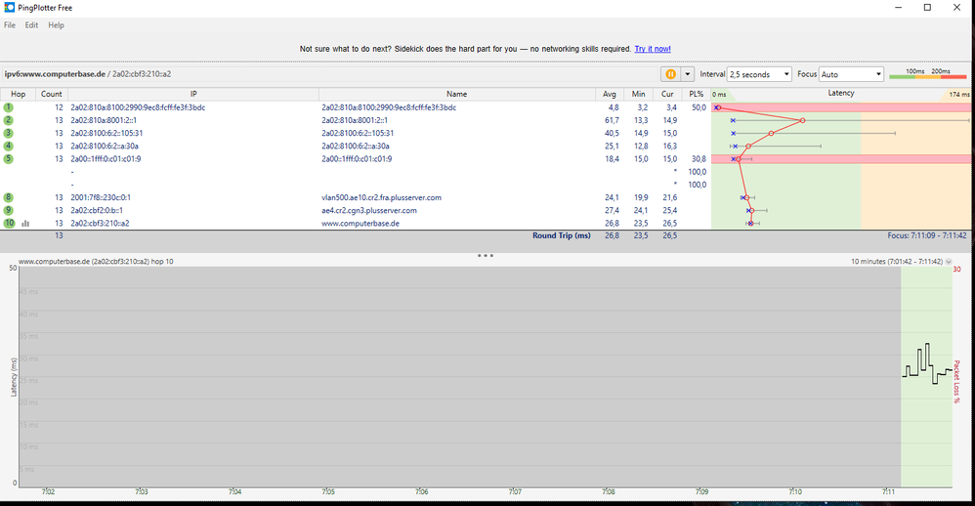Click the Cur column header
The height and width of the screenshot is (506, 975).
pos(667,94)
